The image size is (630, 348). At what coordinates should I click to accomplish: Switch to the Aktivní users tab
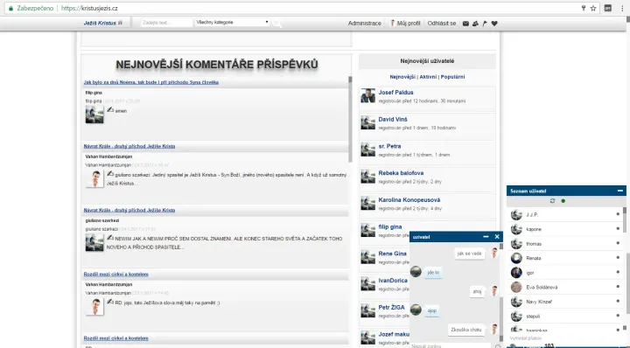[x=428, y=77]
